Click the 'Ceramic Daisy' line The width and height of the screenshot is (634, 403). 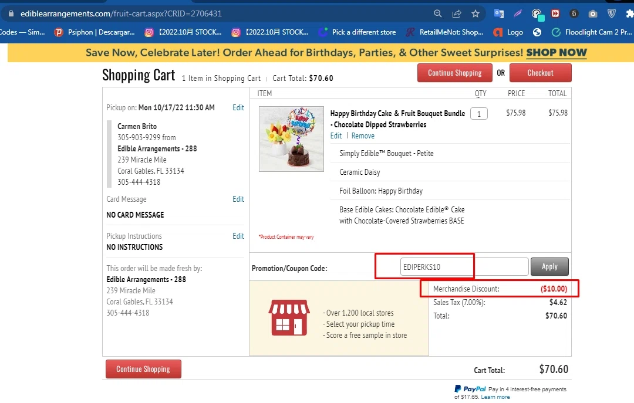(359, 172)
